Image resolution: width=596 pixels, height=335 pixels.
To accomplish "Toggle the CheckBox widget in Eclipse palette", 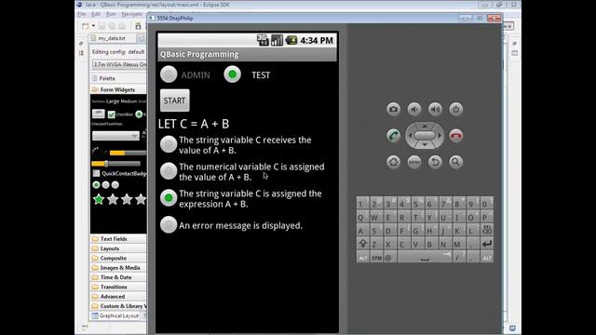I will click(120, 114).
